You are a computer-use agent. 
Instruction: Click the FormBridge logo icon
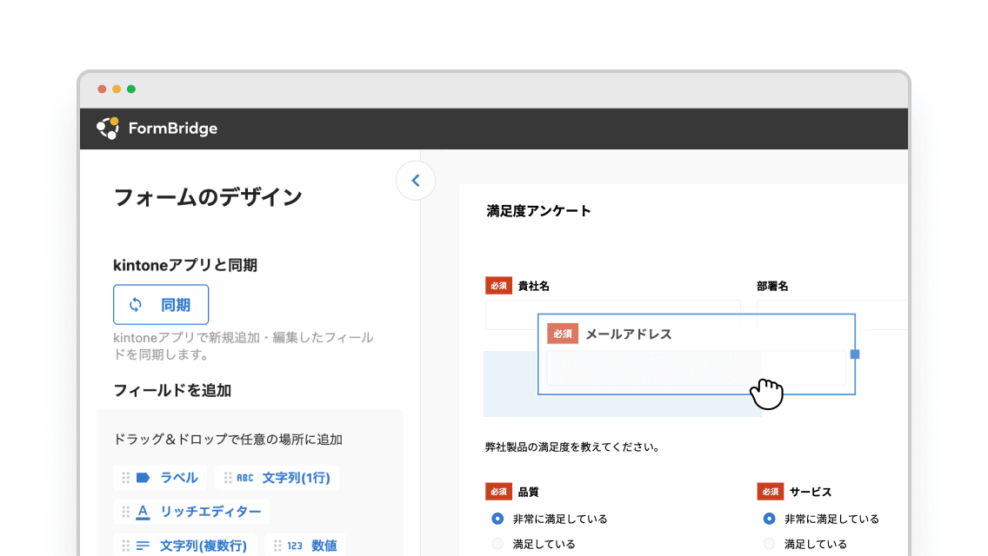coord(107,128)
